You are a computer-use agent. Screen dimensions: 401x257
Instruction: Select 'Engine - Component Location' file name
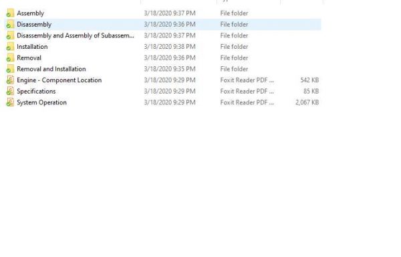59,80
